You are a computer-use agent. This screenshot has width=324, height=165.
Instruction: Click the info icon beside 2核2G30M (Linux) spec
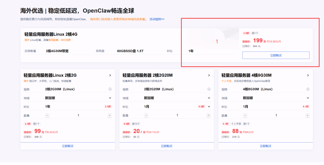pos(110,89)
